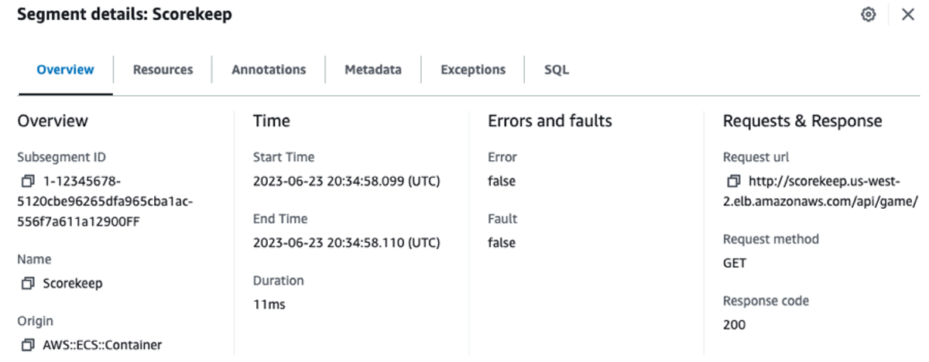View the Exceptions tab

[473, 70]
